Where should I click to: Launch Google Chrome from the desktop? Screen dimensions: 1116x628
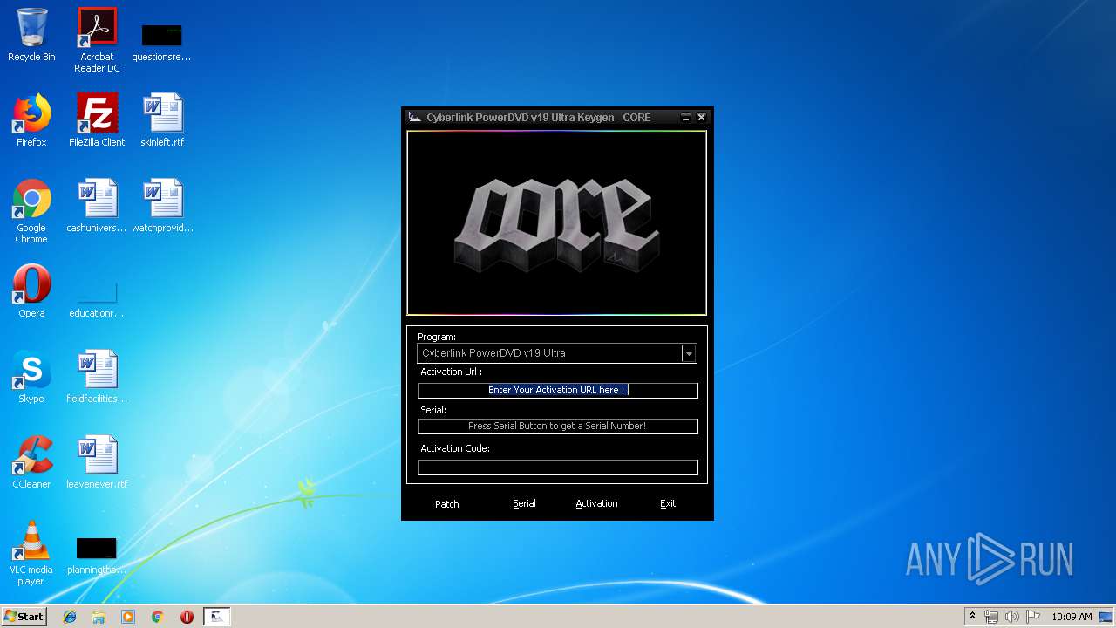point(31,211)
